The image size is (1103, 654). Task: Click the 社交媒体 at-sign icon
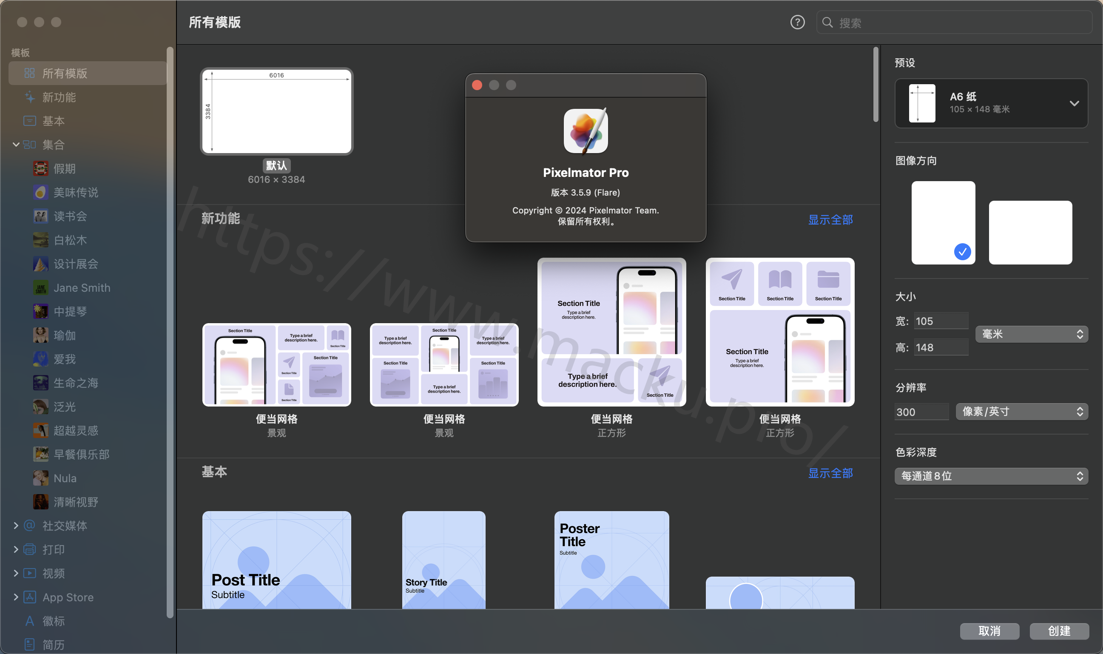pos(29,525)
